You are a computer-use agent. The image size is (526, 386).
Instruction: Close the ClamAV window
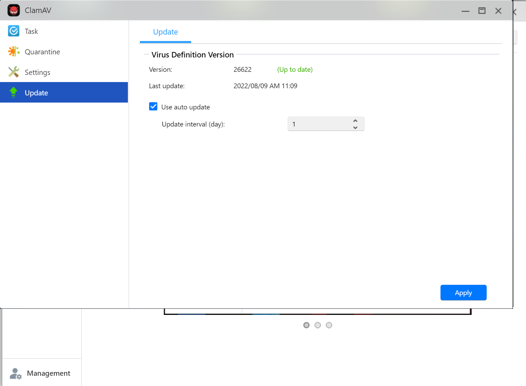click(498, 11)
